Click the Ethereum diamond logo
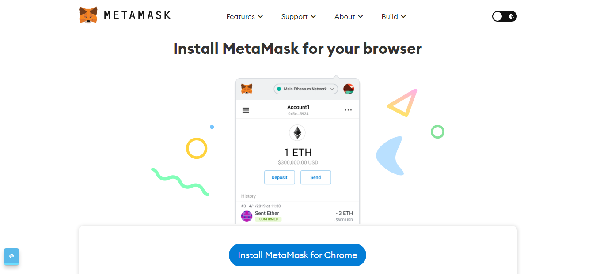The width and height of the screenshot is (596, 274). click(297, 132)
